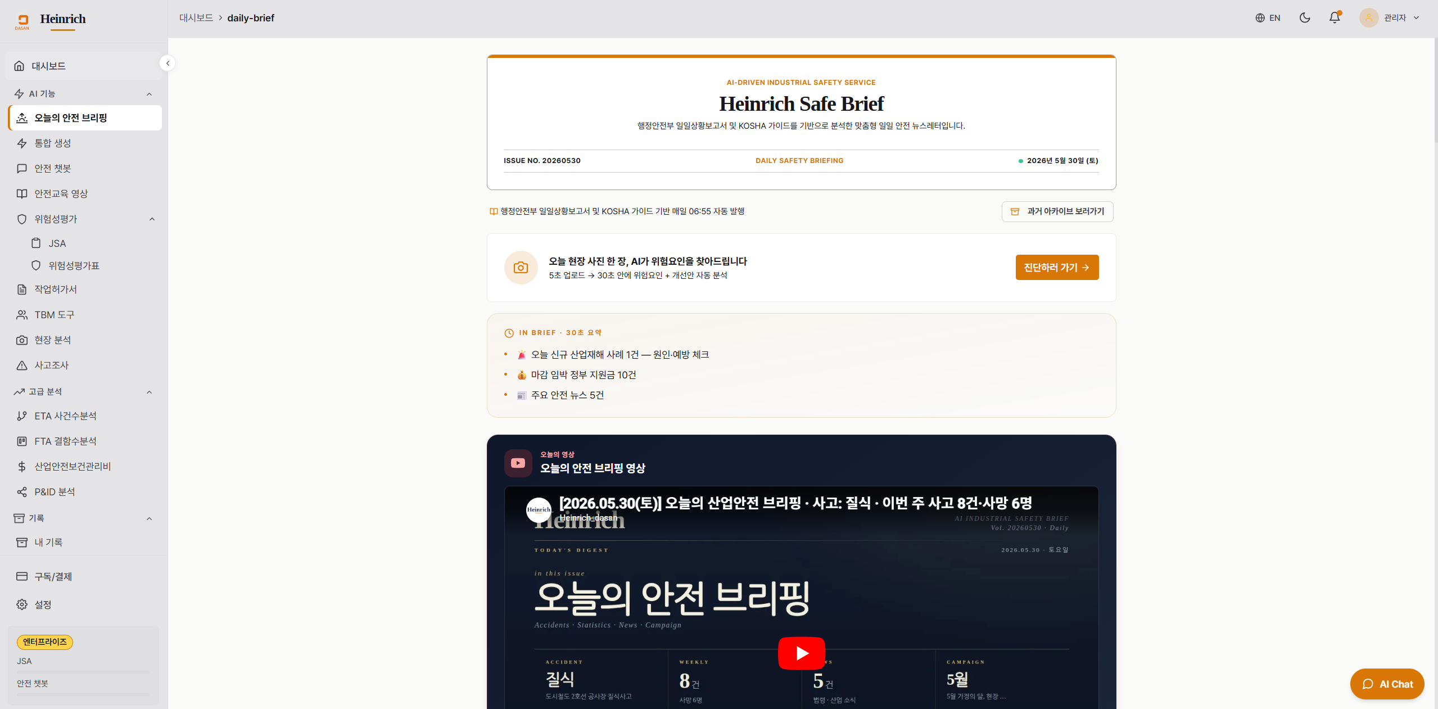Open 통합 생성 lightning icon
Image resolution: width=1438 pixels, height=709 pixels.
(22, 143)
